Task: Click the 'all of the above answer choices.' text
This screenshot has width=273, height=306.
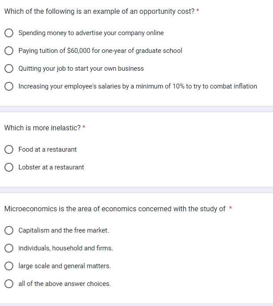Action: 65,284
